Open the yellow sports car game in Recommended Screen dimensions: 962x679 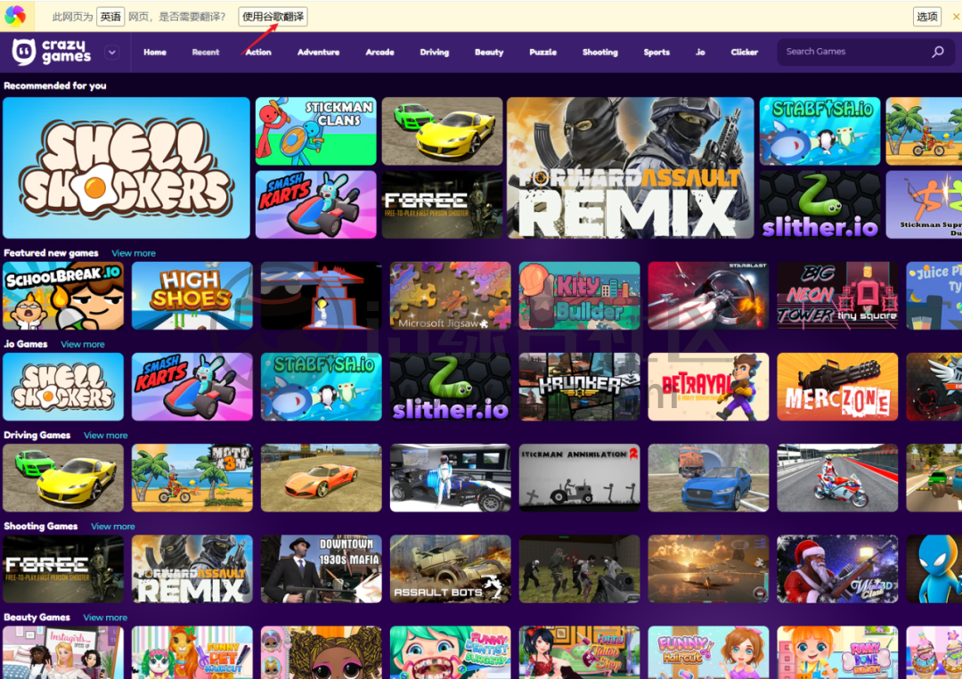click(443, 131)
